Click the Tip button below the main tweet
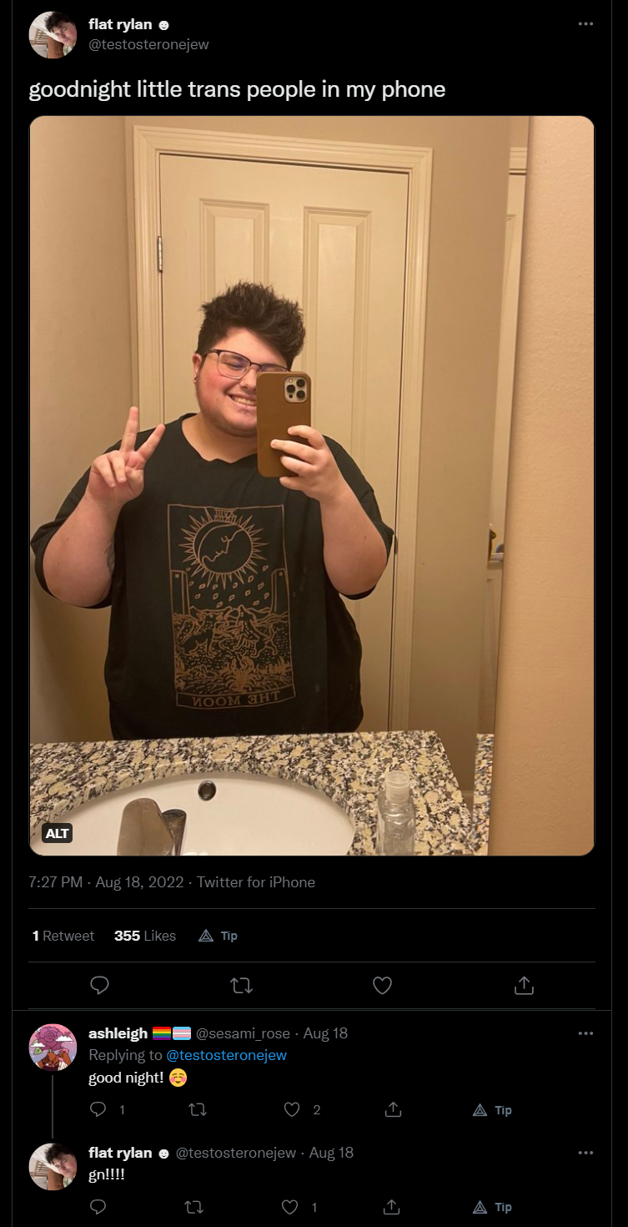The image size is (628, 1227). (219, 936)
